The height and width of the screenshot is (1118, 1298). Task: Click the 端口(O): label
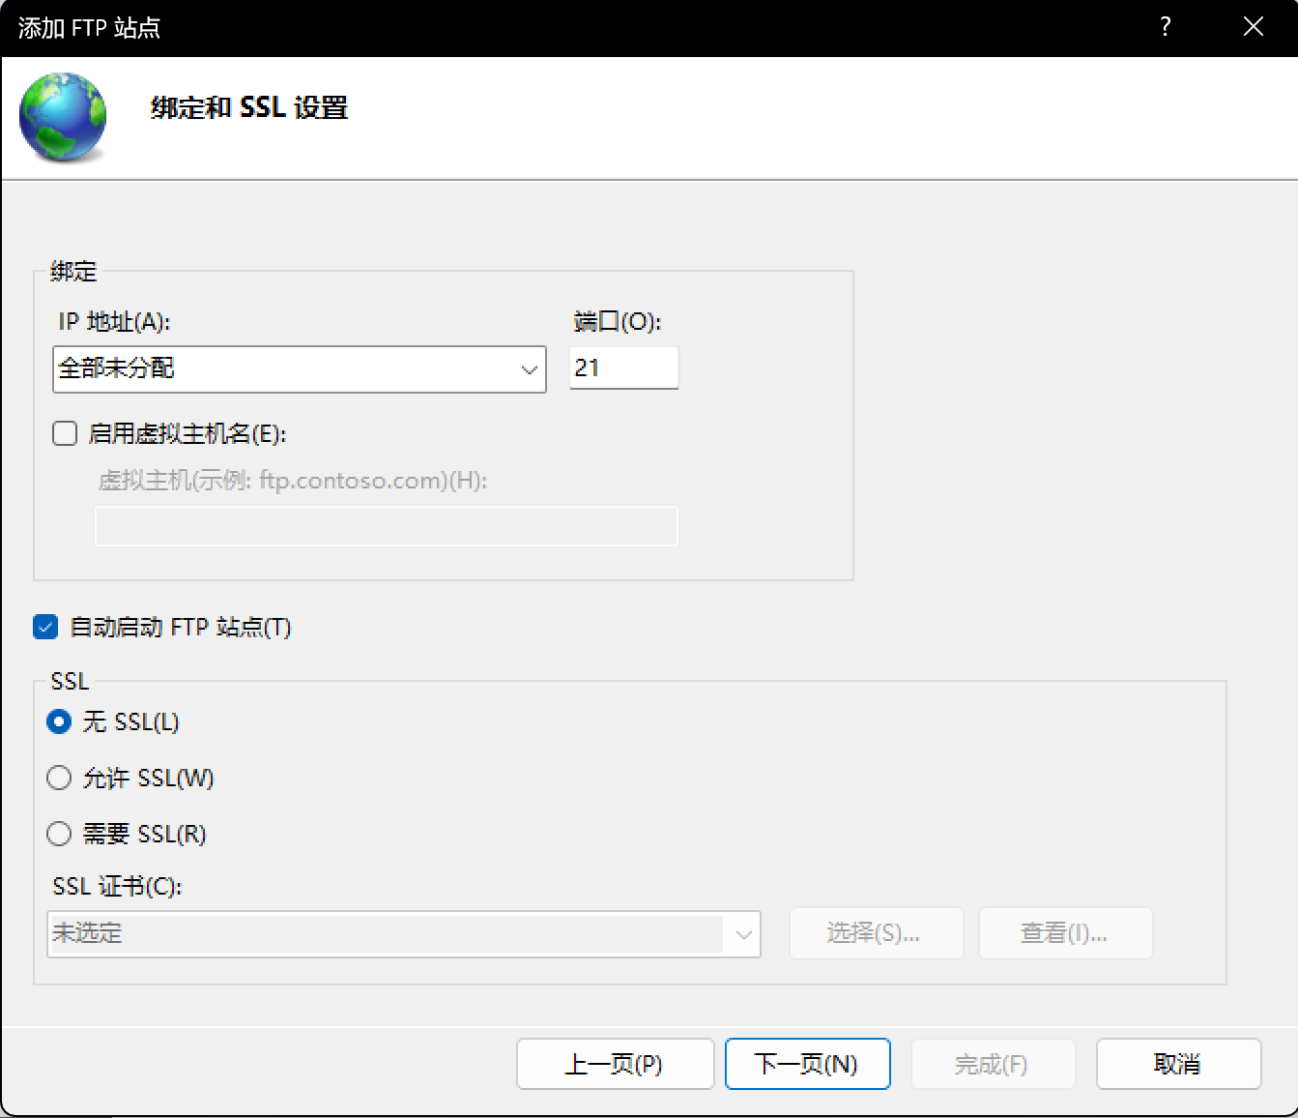tap(617, 321)
